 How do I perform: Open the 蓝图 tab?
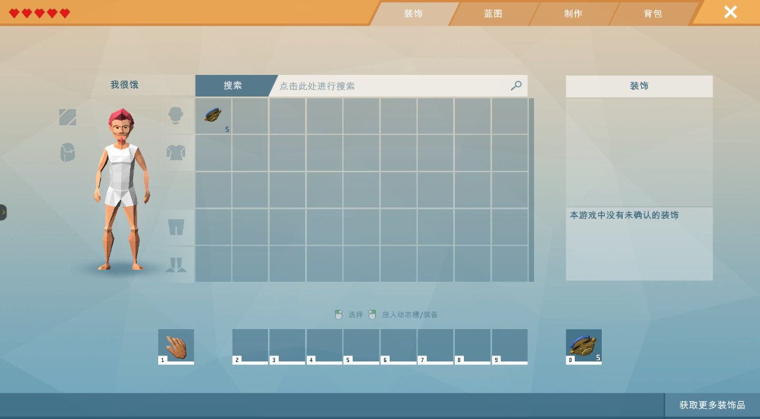[493, 14]
